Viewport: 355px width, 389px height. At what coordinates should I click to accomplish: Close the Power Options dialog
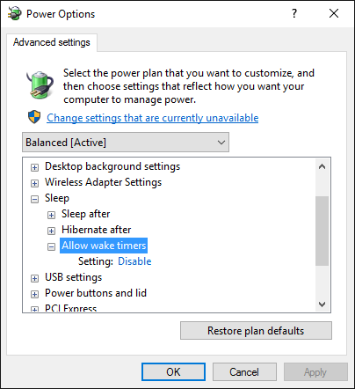point(334,13)
